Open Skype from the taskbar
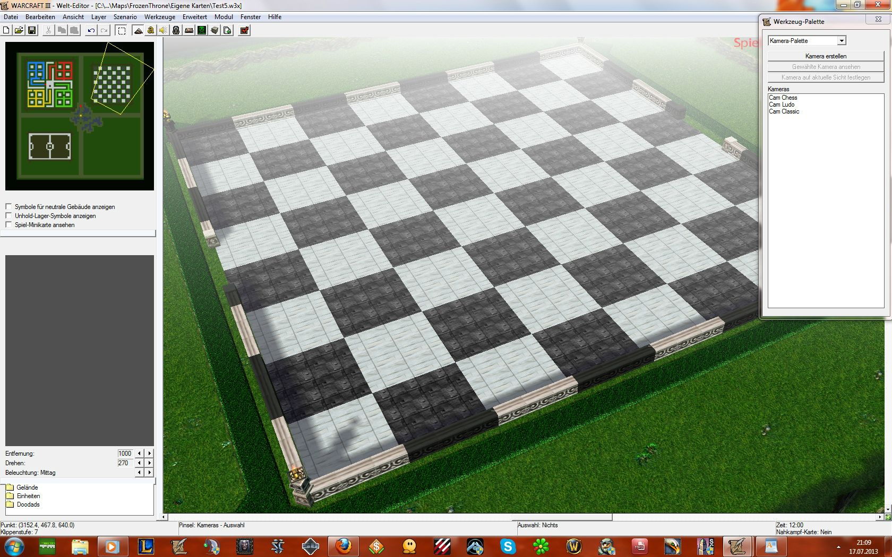This screenshot has height=557, width=892. pos(508,546)
